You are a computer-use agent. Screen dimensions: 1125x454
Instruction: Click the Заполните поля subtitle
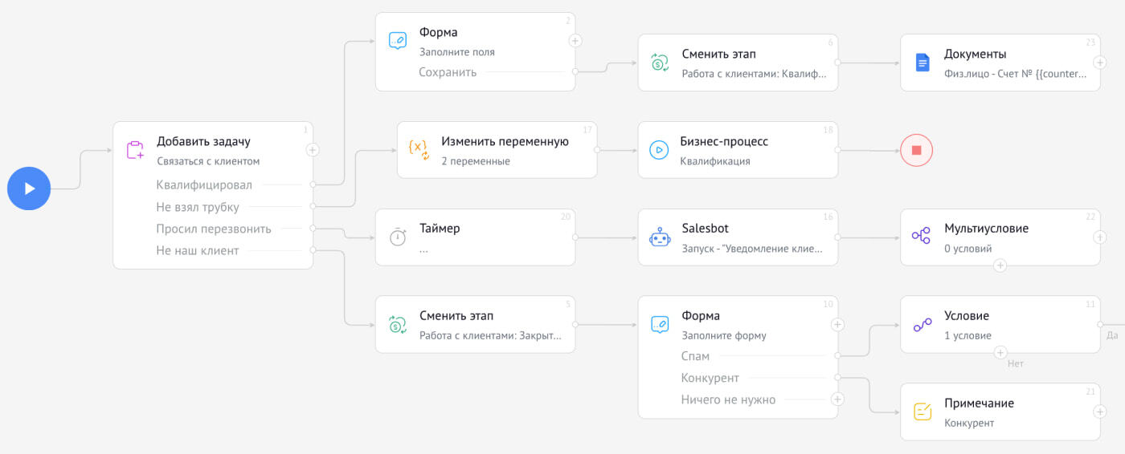point(456,52)
